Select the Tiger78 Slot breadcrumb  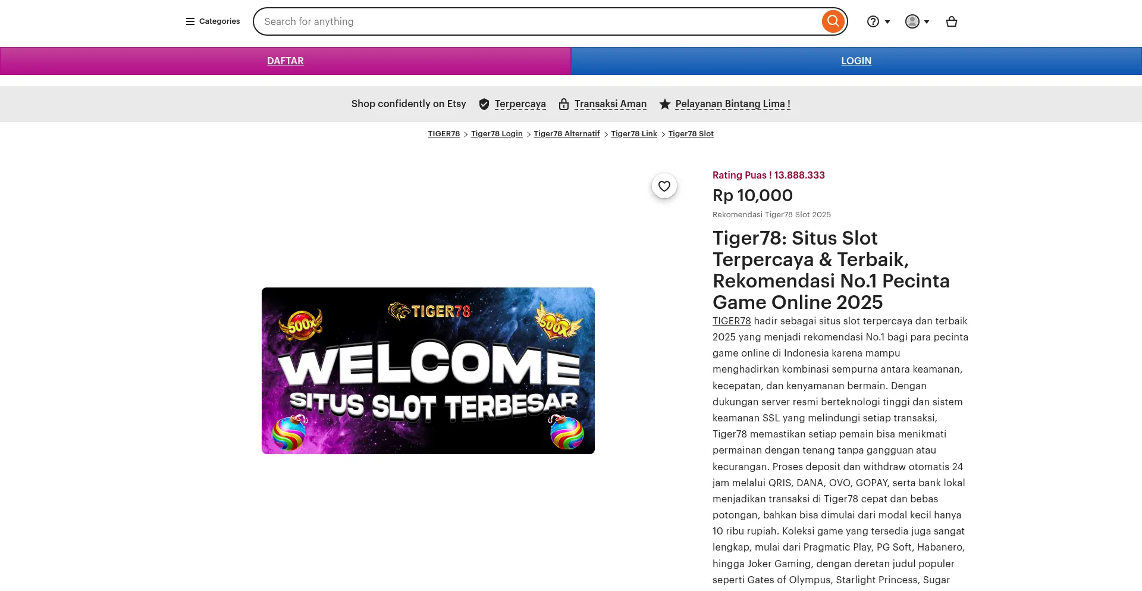point(691,133)
